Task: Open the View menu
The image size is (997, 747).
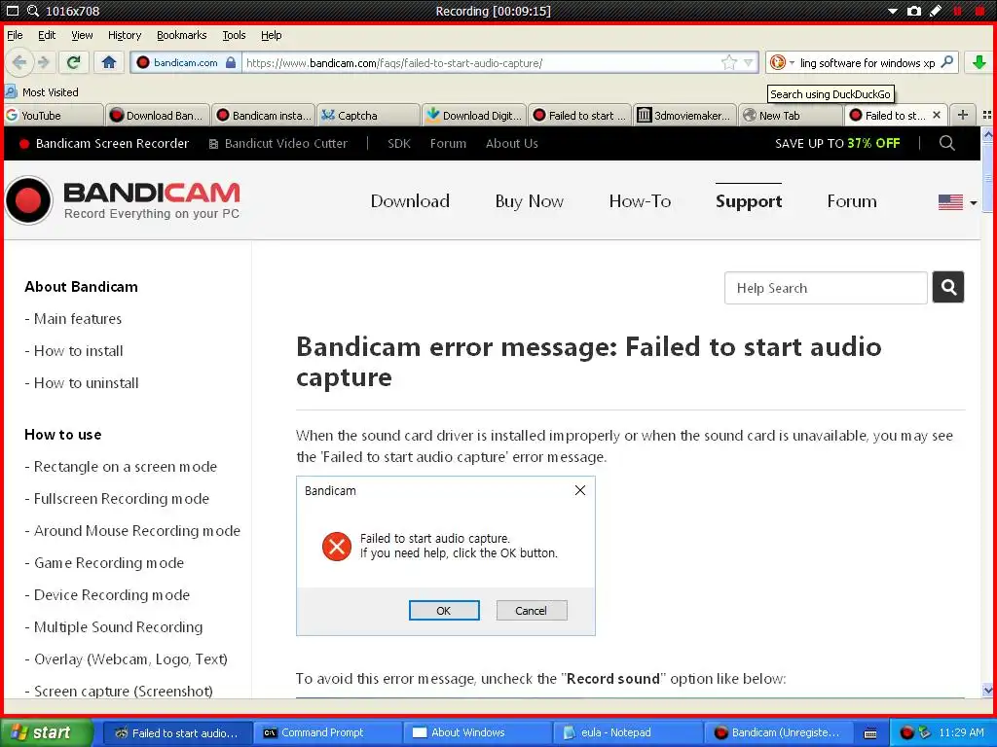Action: coord(82,35)
